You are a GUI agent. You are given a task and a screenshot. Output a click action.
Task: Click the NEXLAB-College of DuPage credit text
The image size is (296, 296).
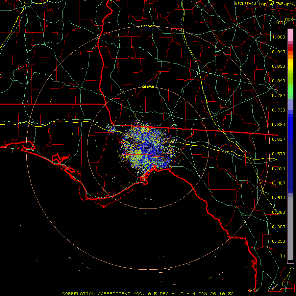click(265, 4)
